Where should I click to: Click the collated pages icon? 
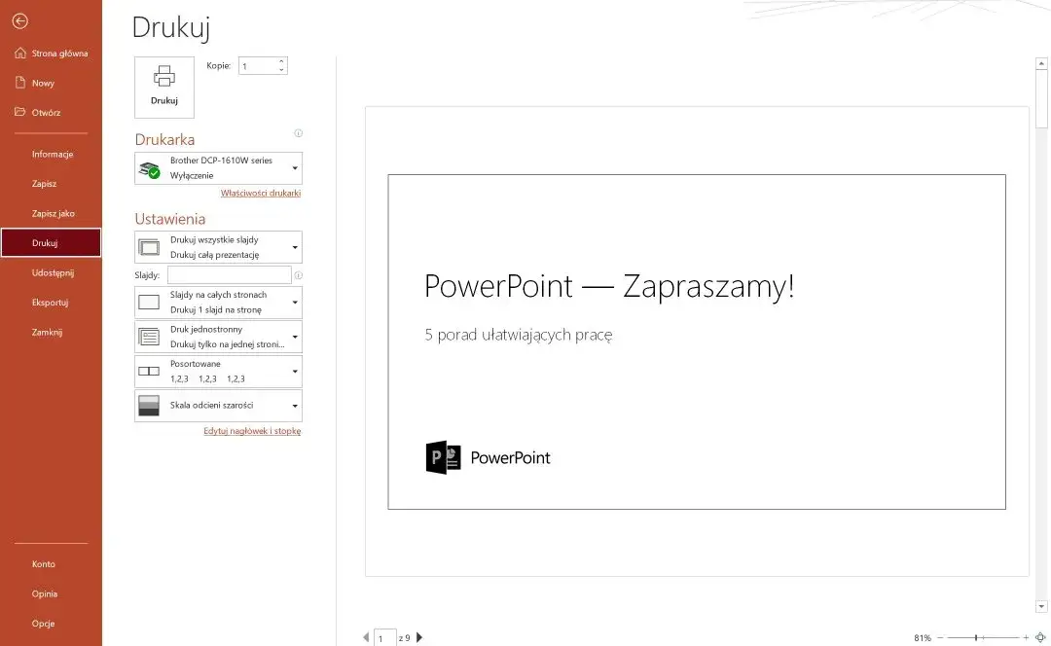[149, 372]
